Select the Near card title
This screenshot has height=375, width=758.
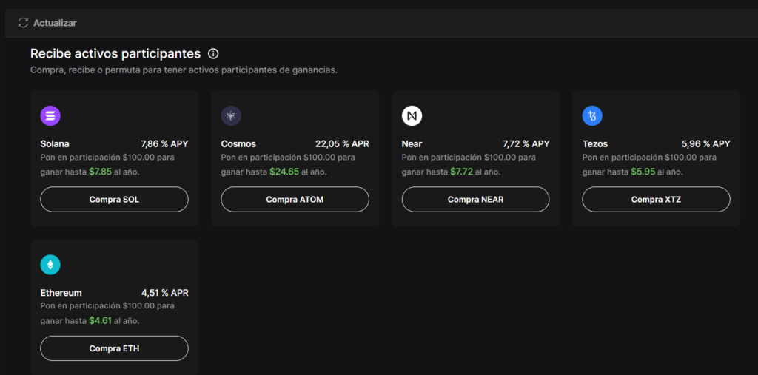(412, 144)
